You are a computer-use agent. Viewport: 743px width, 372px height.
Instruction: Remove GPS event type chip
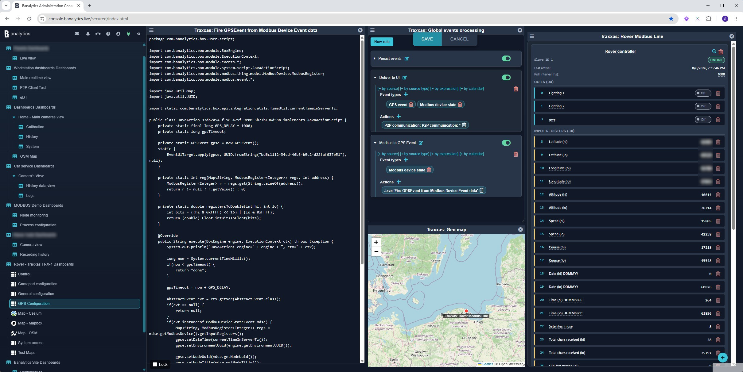[411, 105]
